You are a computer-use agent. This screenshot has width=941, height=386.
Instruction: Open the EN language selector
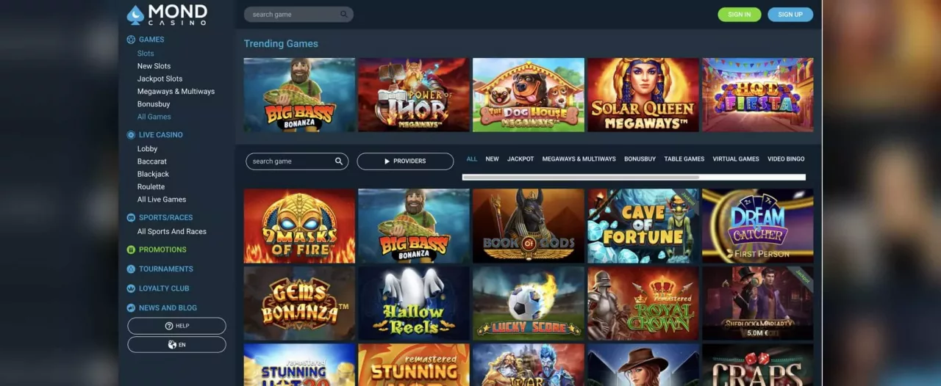(176, 345)
